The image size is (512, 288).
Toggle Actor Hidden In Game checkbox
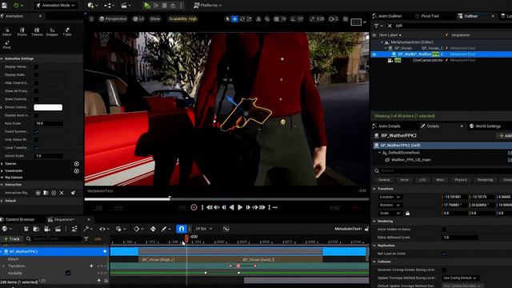(x=444, y=230)
